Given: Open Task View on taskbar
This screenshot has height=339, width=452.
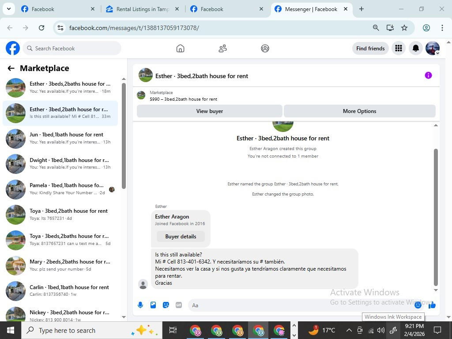Looking at the screenshot, I should pos(173,330).
